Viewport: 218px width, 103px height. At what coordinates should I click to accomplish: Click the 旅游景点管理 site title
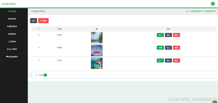[9, 4]
